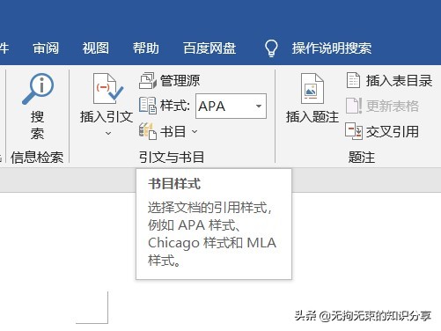Click the 引文与书目 group label
441x331 pixels.
[172, 157]
